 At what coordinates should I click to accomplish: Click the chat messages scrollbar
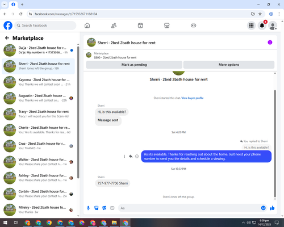click(x=275, y=144)
